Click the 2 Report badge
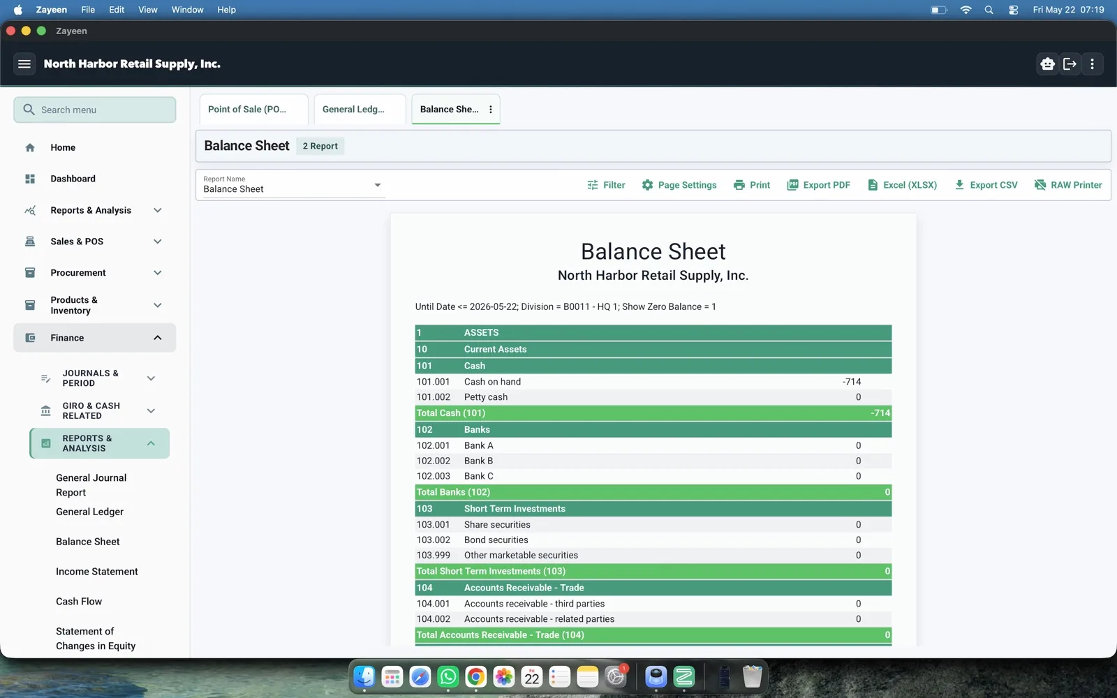 (320, 147)
